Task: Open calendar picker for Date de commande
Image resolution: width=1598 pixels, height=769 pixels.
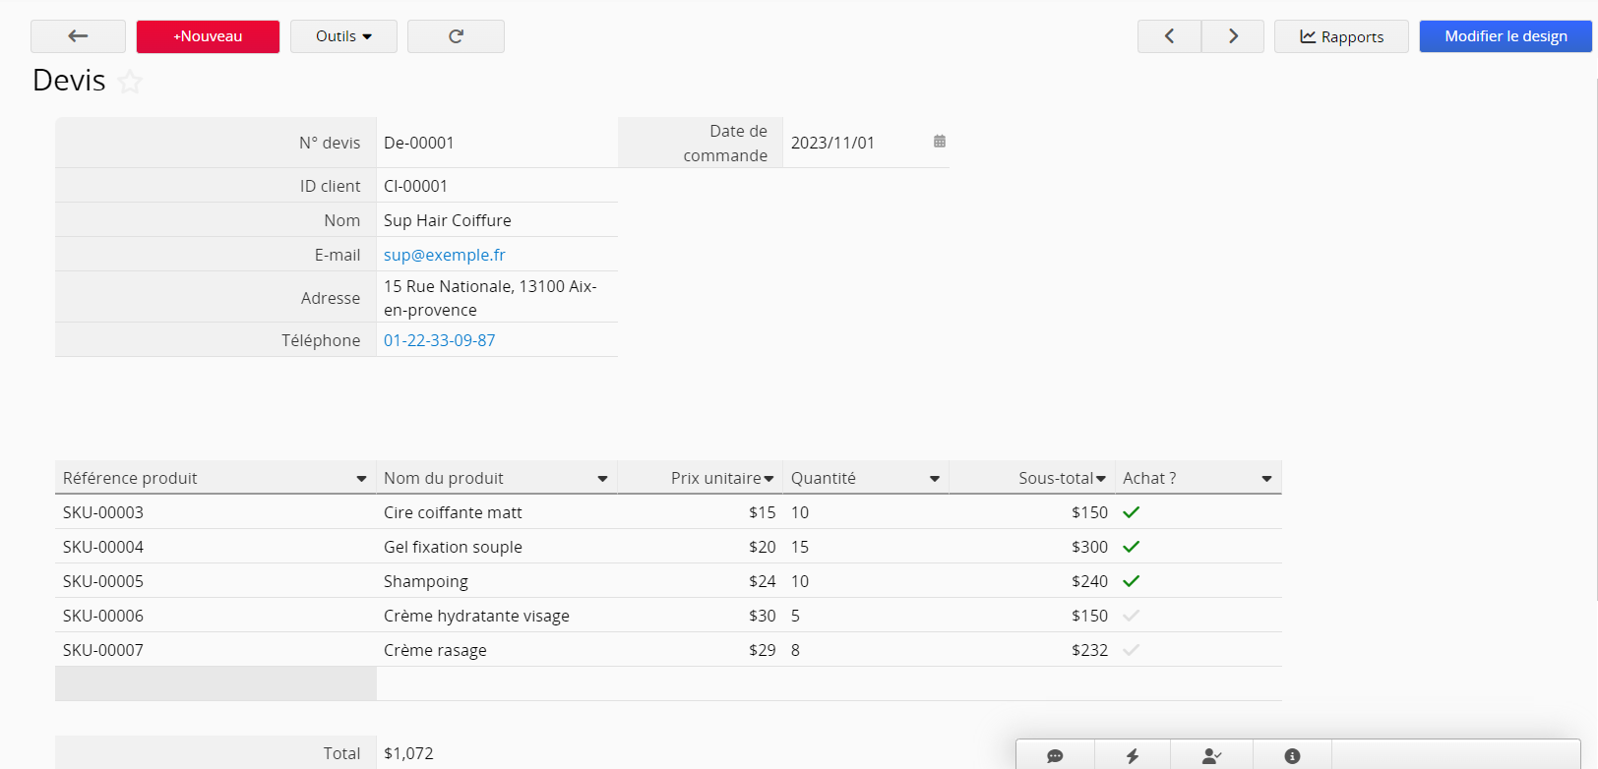Action: [x=940, y=142]
